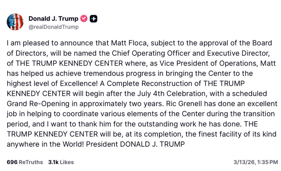Open the Donald J. Trump display name
Viewport: 281px width, 171px height.
[53, 19]
